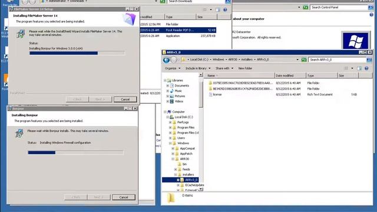Click the navigation tree scroll down arrow
Image resolution: width=377 pixels, height=212 pixels.
click(x=201, y=190)
